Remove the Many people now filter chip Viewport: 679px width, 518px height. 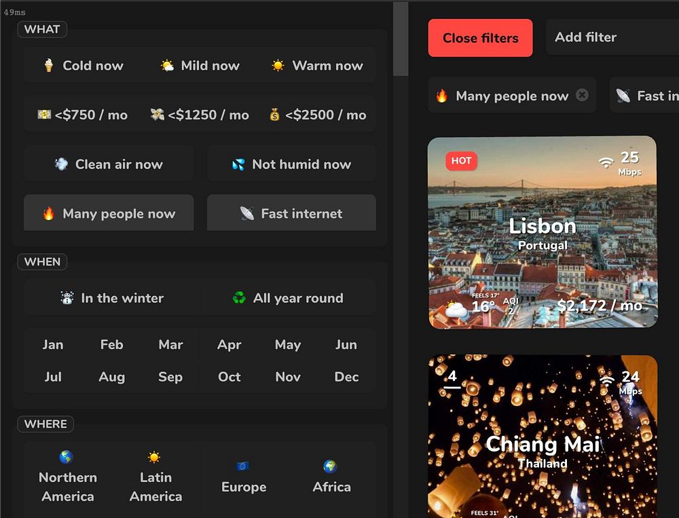coord(583,95)
